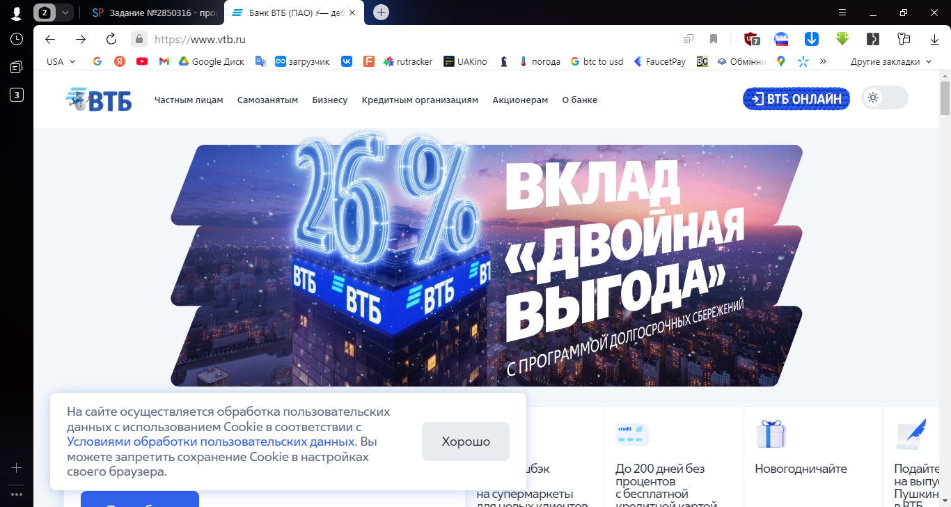Accept cookies with the Хорошо button
Image resolution: width=951 pixels, height=507 pixels.
click(x=466, y=442)
